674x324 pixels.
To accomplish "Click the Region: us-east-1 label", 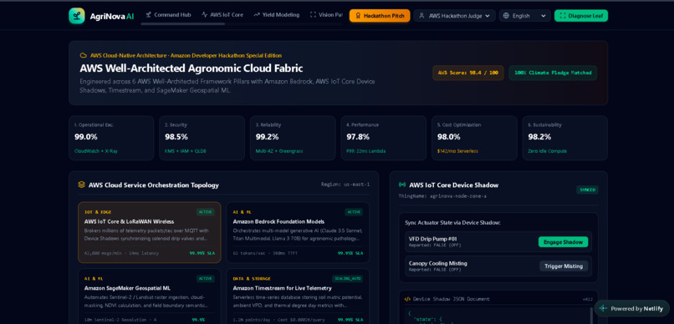I will click(x=345, y=185).
